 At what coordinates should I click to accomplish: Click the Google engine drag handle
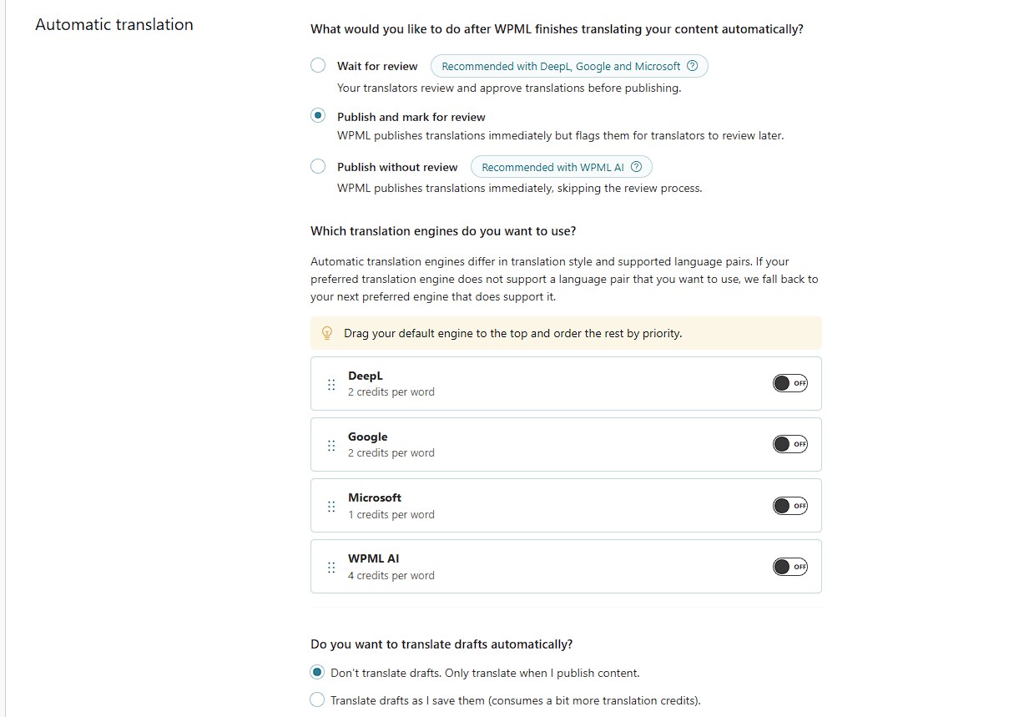pyautogui.click(x=331, y=445)
